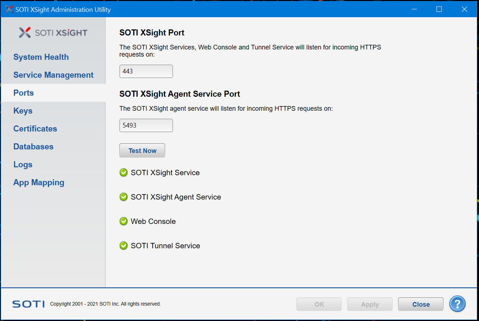Click green check icon beside SOTI Tunnel Service
This screenshot has width=479, height=321.
(124, 246)
